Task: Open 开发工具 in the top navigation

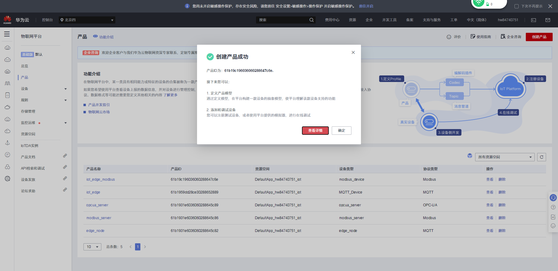Action: tap(389, 20)
